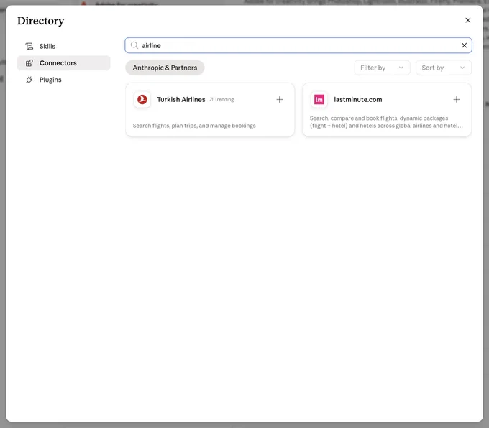Click the Skills scroll icon

(x=29, y=46)
